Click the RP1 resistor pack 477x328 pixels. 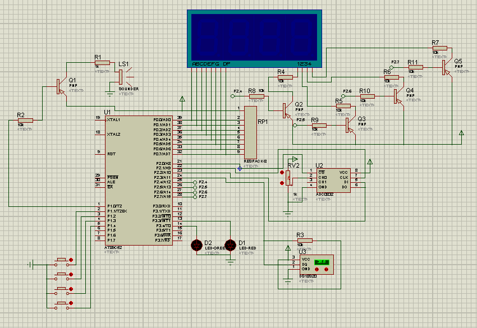pyautogui.click(x=250, y=133)
